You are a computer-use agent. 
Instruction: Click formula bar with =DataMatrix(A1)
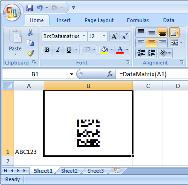pyautogui.click(x=152, y=74)
